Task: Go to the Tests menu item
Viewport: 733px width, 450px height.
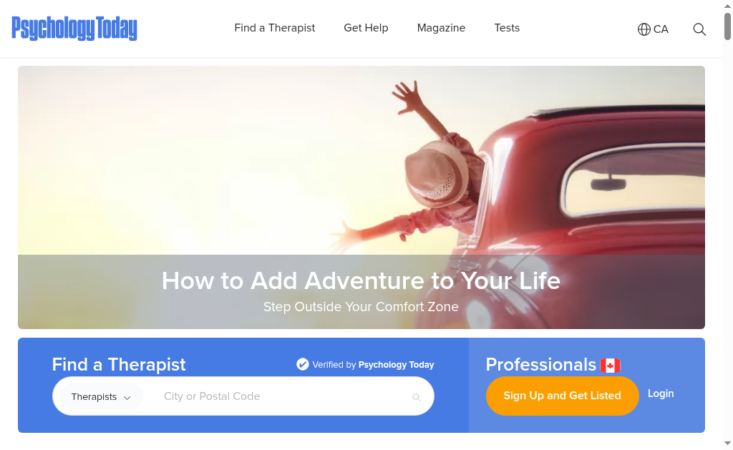Action: pos(507,28)
